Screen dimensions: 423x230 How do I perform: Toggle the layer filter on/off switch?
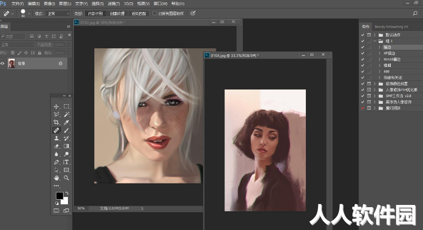pos(69,35)
